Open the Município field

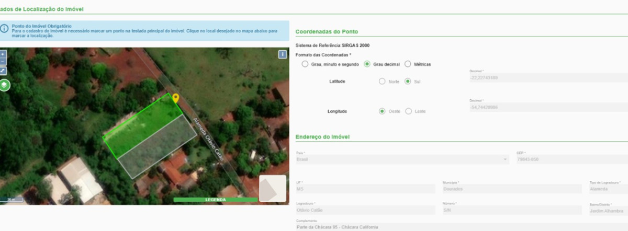[x=511, y=189]
